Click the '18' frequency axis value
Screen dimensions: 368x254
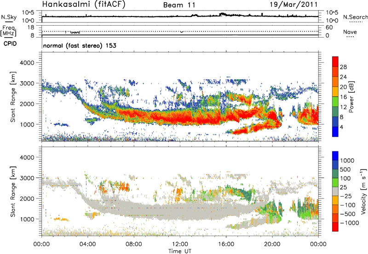pos(31,27)
